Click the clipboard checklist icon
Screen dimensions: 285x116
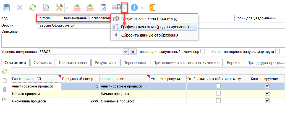point(103,7)
